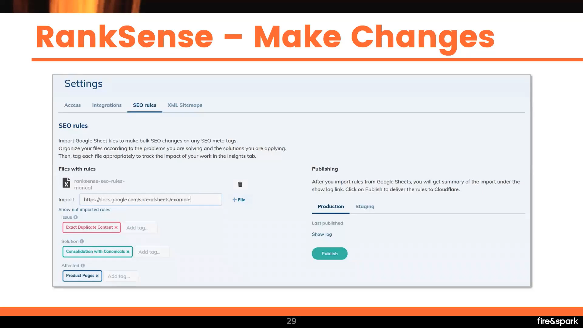
Task: Open the XML Sitemaps settings tab
Action: pyautogui.click(x=185, y=105)
